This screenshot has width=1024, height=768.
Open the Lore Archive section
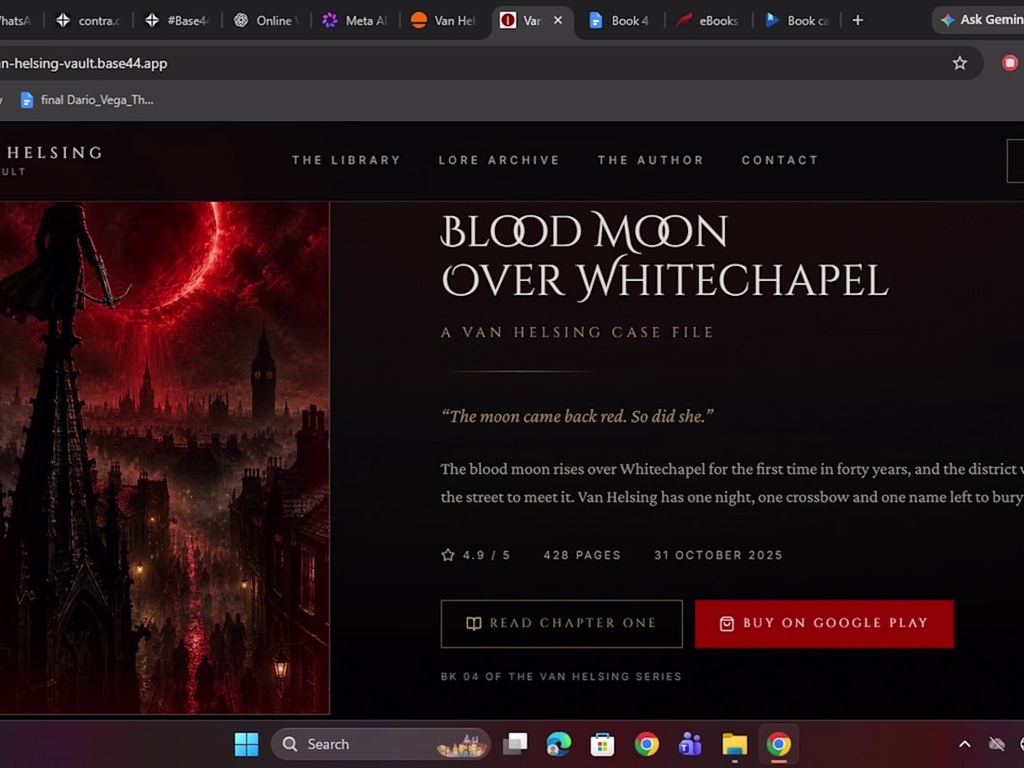[x=499, y=160]
